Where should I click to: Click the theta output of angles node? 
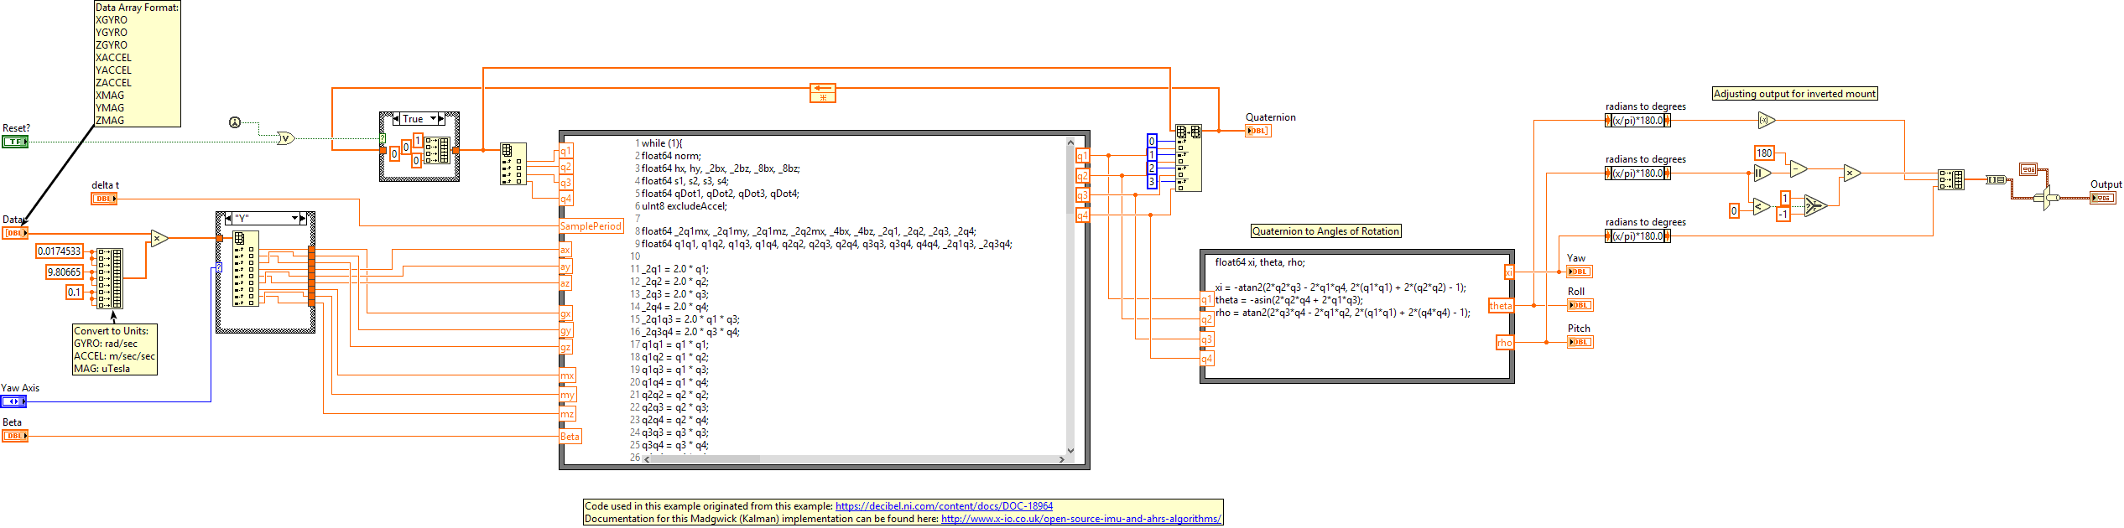click(x=1501, y=305)
